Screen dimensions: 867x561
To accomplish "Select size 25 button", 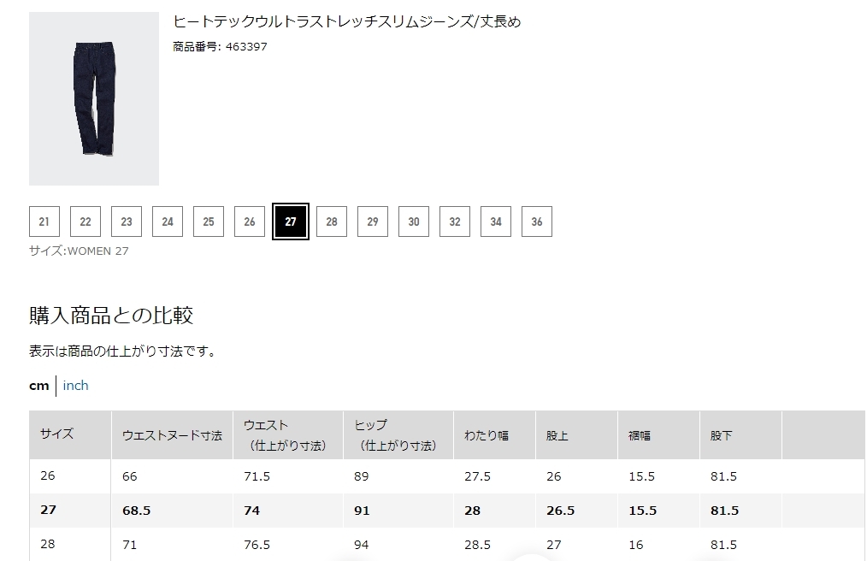I will [x=208, y=221].
